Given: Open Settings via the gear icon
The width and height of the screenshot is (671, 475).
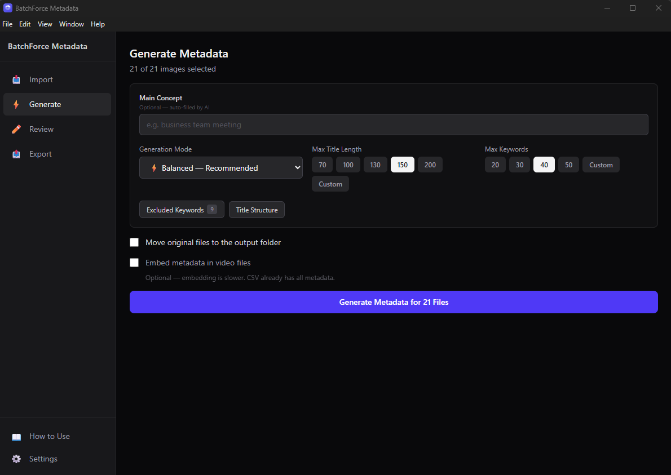Looking at the screenshot, I should [16, 459].
